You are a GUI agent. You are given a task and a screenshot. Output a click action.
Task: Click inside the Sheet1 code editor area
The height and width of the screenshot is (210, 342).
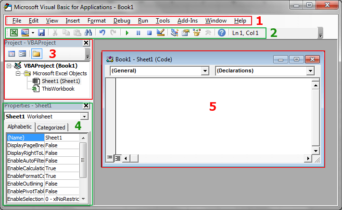click(x=214, y=117)
